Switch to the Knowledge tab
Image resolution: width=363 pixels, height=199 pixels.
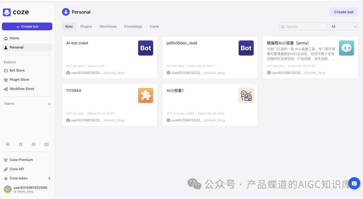tap(133, 27)
